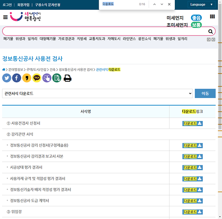The height and width of the screenshot is (219, 222).
Task: Click the purple hand pointer icon
Action: click(47, 78)
